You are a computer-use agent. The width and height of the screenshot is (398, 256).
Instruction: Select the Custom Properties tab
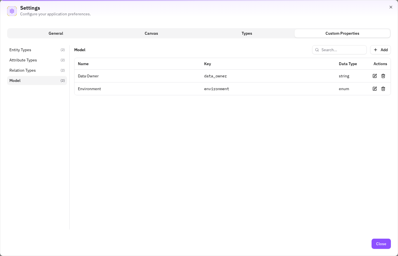point(342,33)
